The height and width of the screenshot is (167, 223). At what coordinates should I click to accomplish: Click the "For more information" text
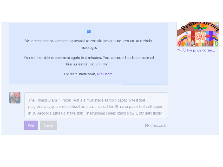80,74
